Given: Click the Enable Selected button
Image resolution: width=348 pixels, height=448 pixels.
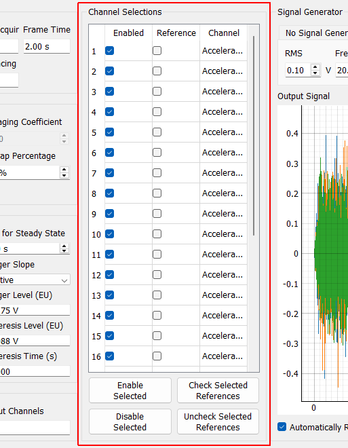Looking at the screenshot, I should point(130,390).
